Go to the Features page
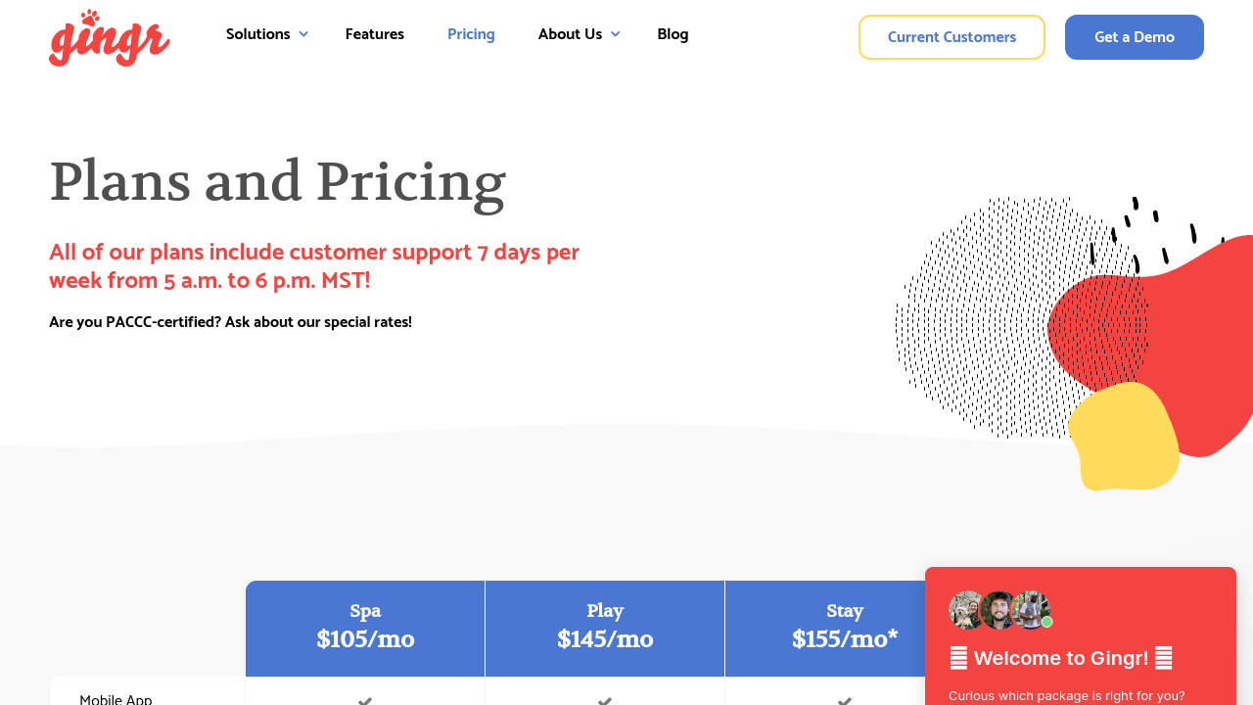Screen dimensions: 1253x705 tap(374, 34)
